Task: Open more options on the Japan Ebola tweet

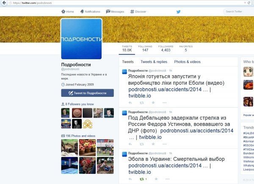Action: 165,103
